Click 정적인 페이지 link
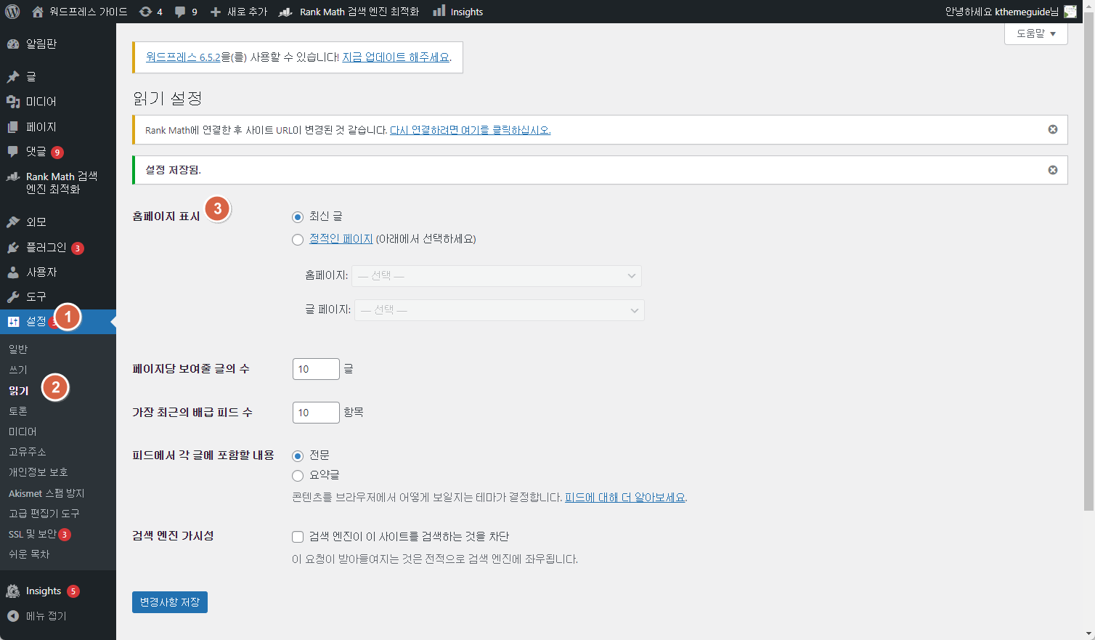This screenshot has height=640, width=1095. click(341, 239)
